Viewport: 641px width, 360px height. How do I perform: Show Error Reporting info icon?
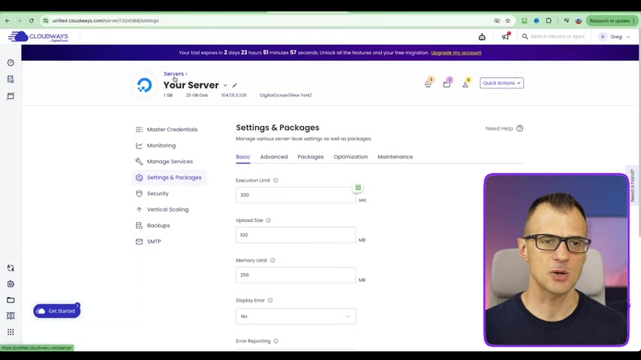tap(276, 340)
